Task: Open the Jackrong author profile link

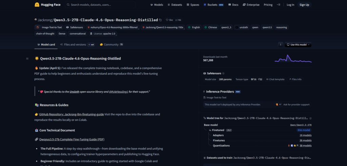Action: 45,20
